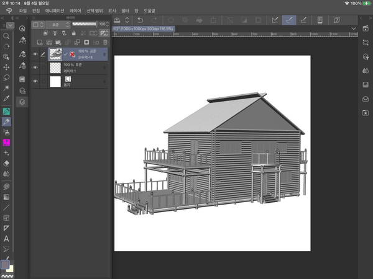
Task: Click the main foreground color swatch
Action: point(6,265)
